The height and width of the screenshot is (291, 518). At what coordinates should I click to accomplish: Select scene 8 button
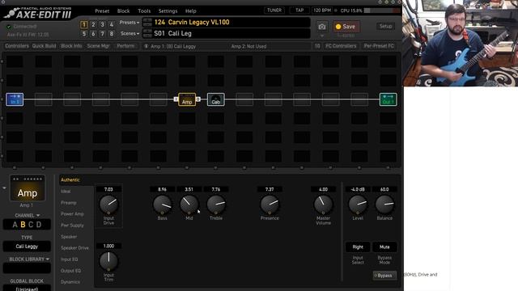click(112, 34)
